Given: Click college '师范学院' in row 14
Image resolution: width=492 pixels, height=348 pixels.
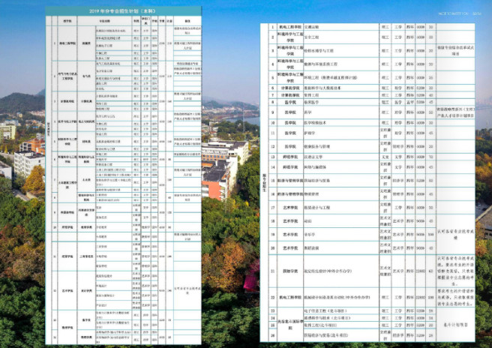Looking at the screenshot, I should (290, 167).
